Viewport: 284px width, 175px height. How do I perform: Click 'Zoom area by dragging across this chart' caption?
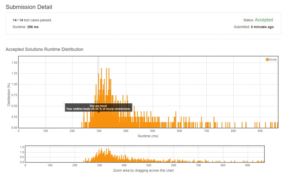(143, 171)
